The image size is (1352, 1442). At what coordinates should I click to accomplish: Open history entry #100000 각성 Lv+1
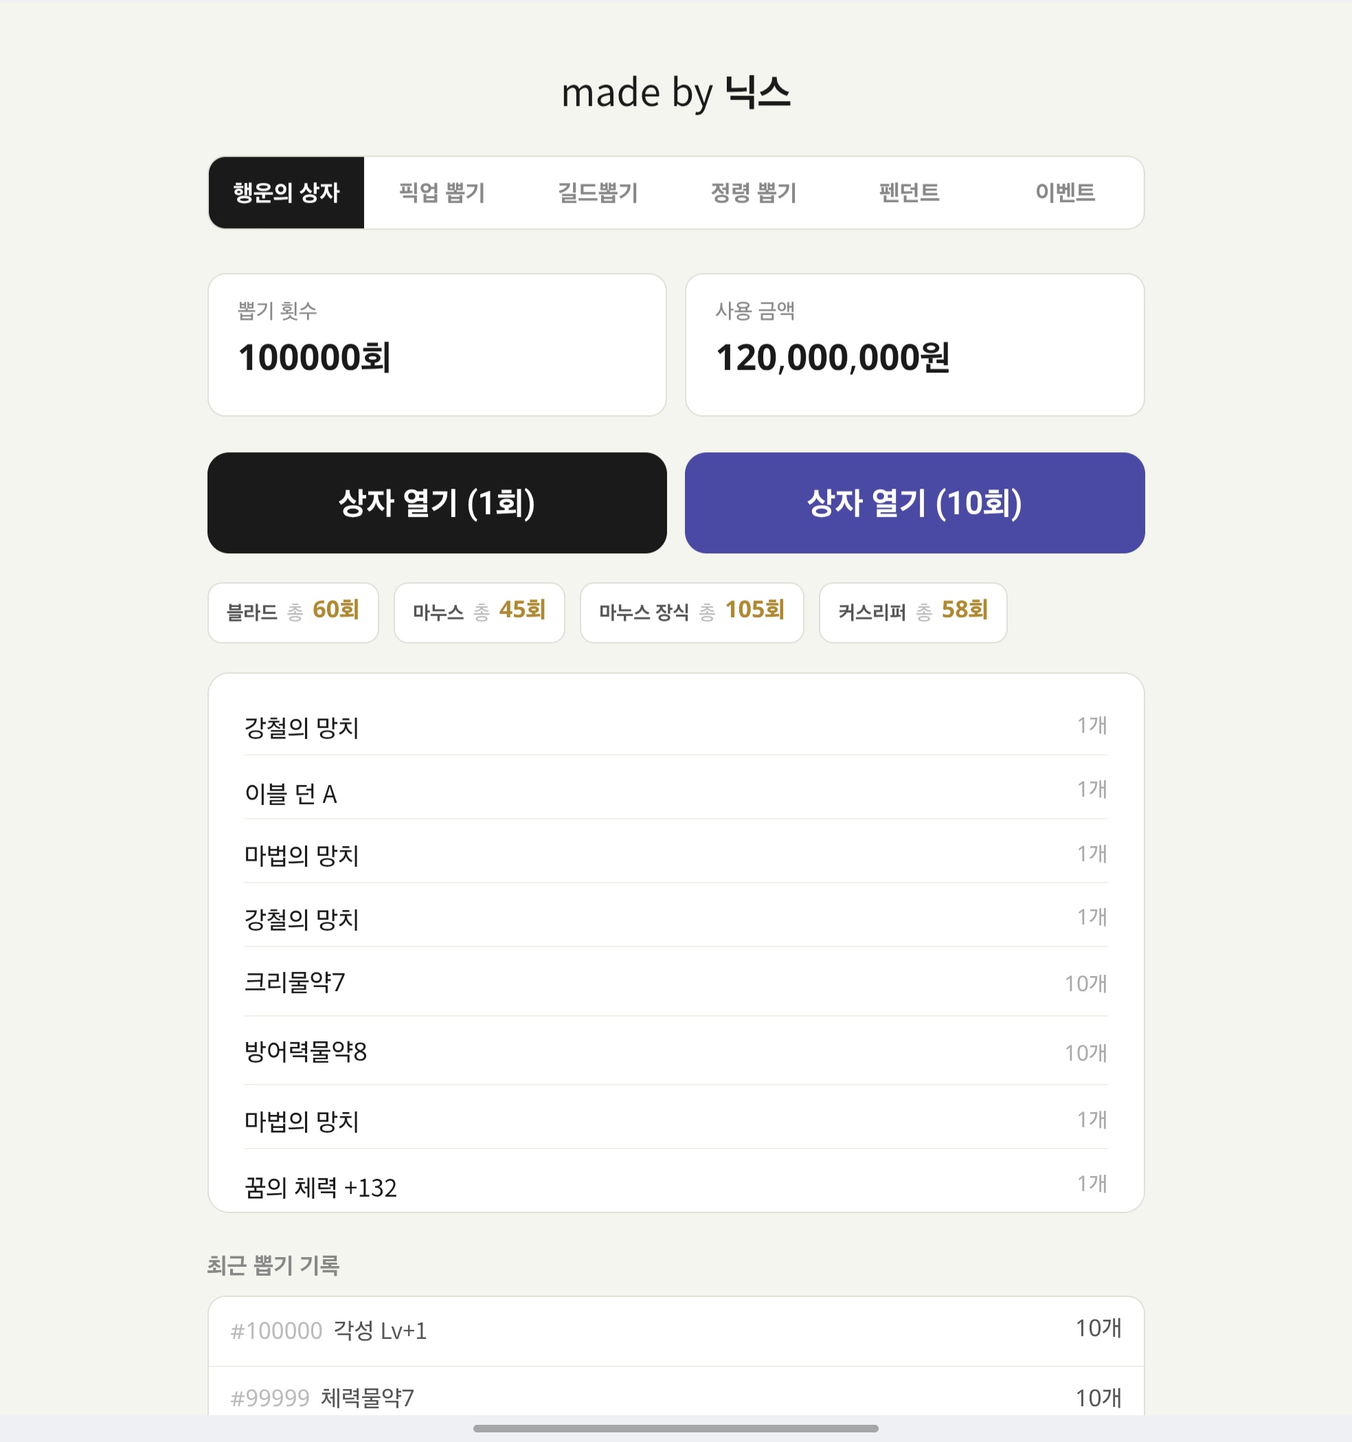(675, 1330)
